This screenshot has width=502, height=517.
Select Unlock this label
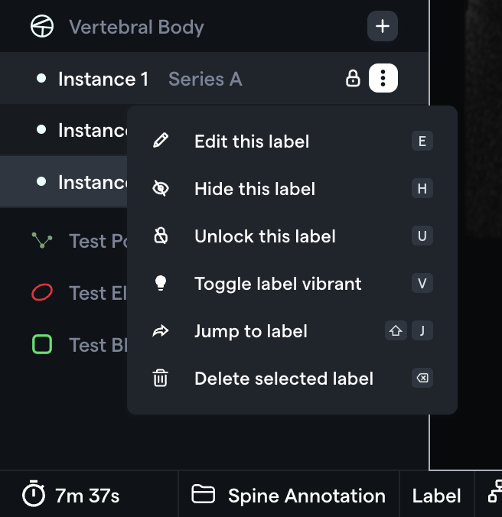292,236
